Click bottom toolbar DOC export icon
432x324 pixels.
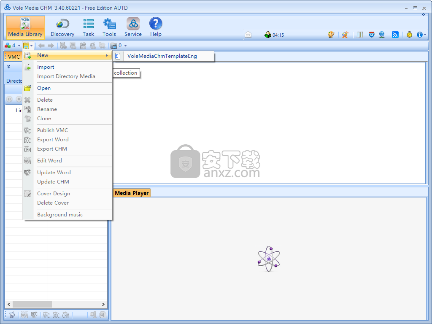tap(56, 315)
